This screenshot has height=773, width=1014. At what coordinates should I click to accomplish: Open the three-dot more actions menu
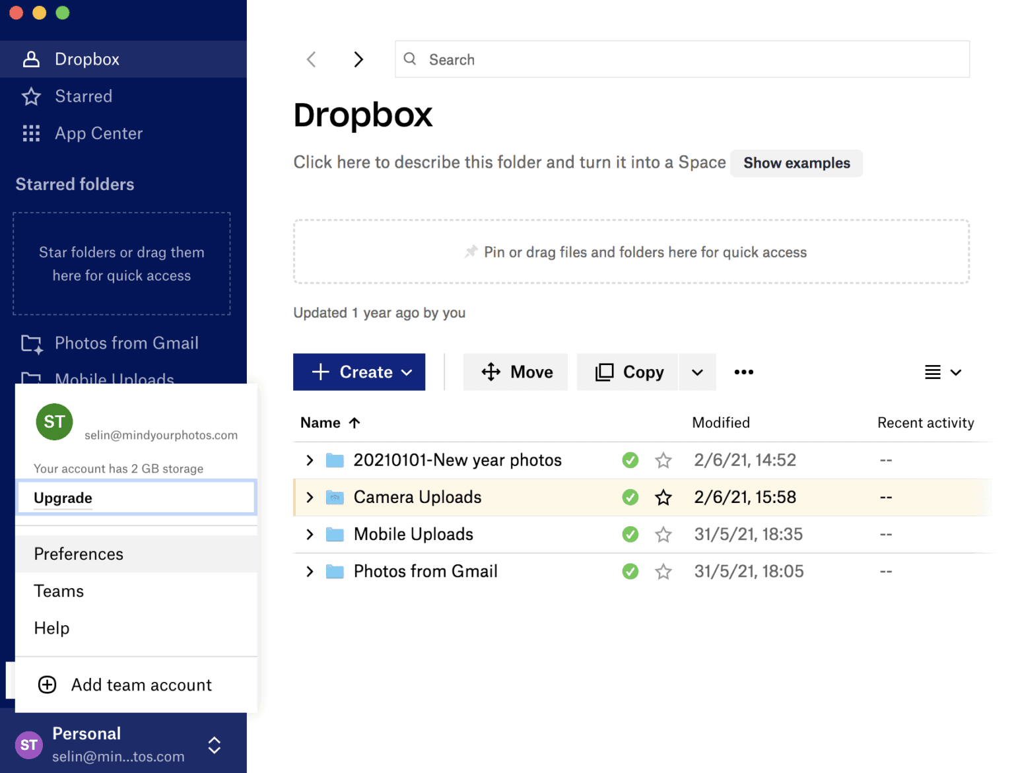point(744,372)
